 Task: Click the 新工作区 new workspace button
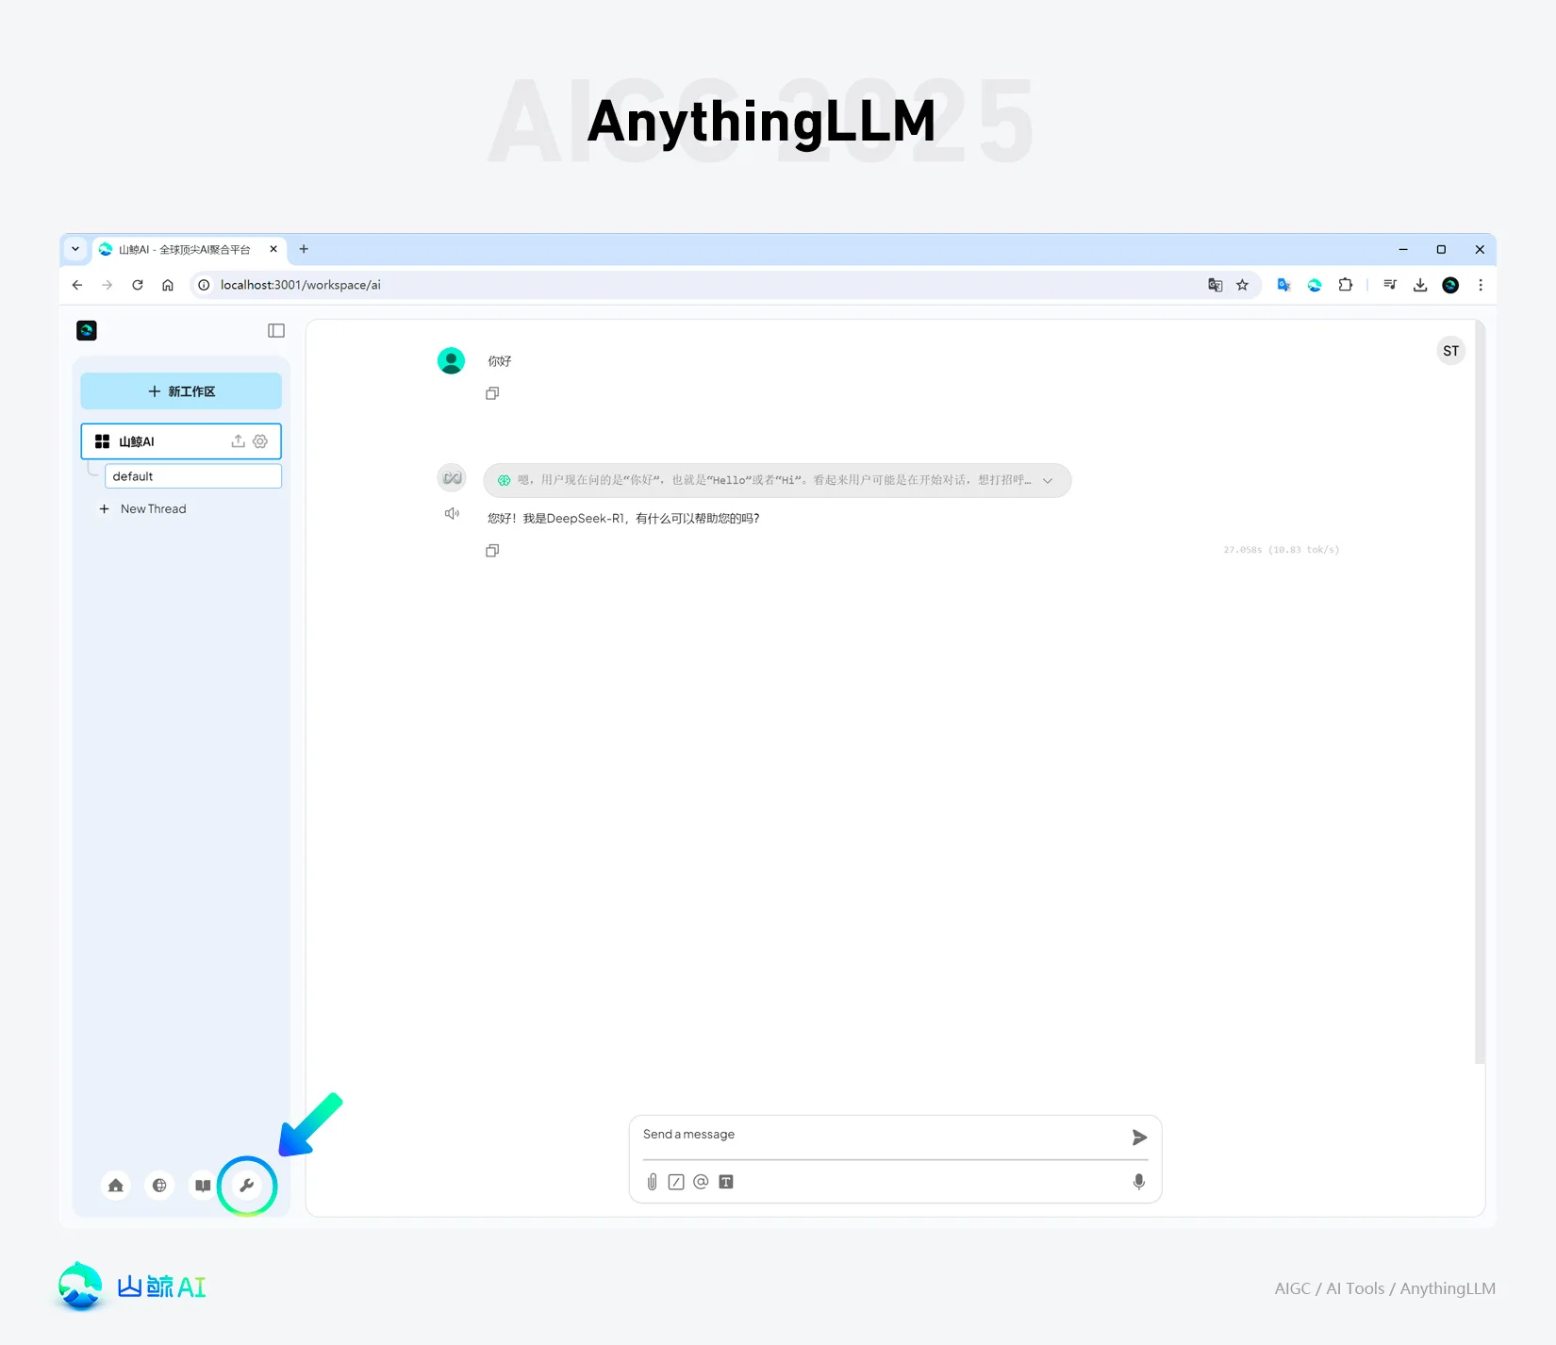[181, 391]
